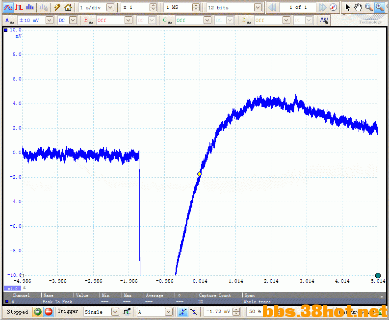Adjust the x 1 zoom factor spinner
Screen dimensions: 389x320
point(154,7)
